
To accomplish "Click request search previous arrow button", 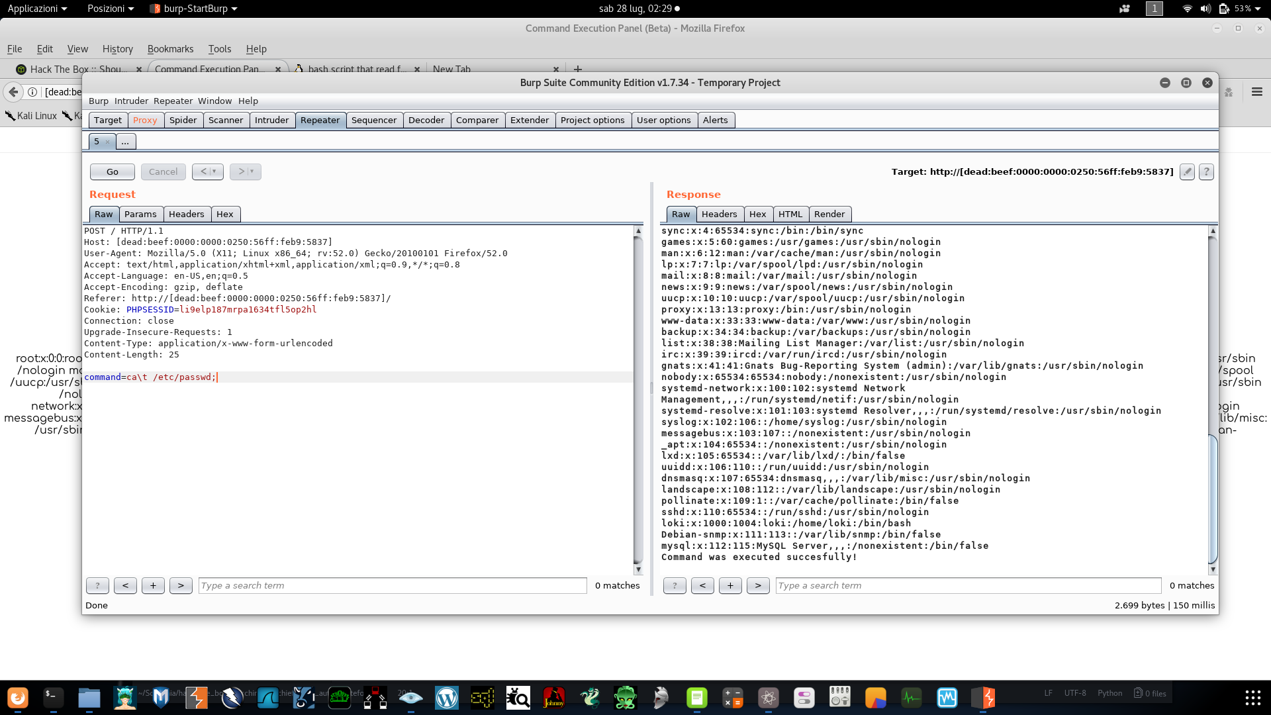I will pyautogui.click(x=125, y=585).
